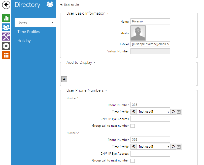Select Number 1 predefined time profile radio button
Image resolution: width=204 pixels, height=165 pixels.
click(x=133, y=112)
